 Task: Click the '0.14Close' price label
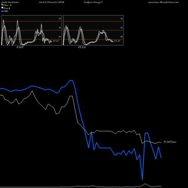coord(170,142)
